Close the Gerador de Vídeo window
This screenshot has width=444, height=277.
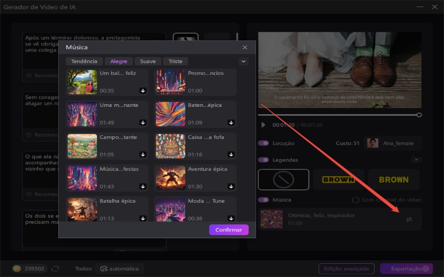click(x=435, y=7)
